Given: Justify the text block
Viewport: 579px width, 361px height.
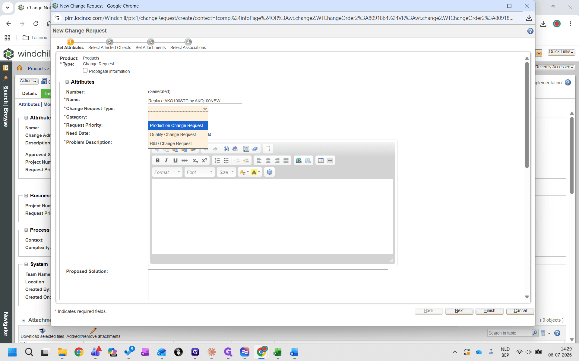Looking at the screenshot, I should pos(286,160).
